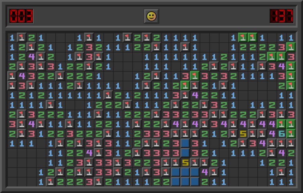Reveal top tile of the two-tile unrevealed column
This screenshot has height=193, width=303.
point(185,143)
